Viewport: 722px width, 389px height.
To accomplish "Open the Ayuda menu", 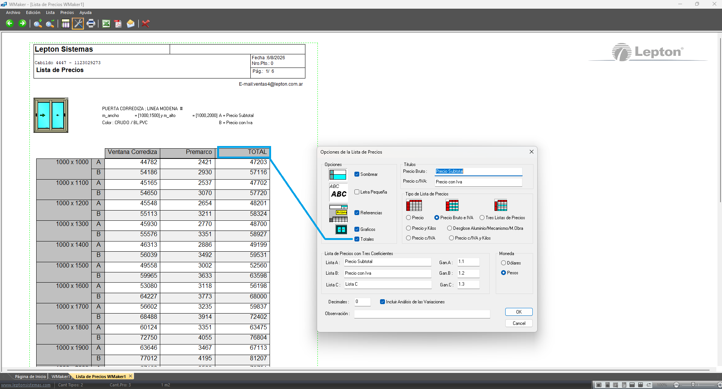I will (x=86, y=12).
